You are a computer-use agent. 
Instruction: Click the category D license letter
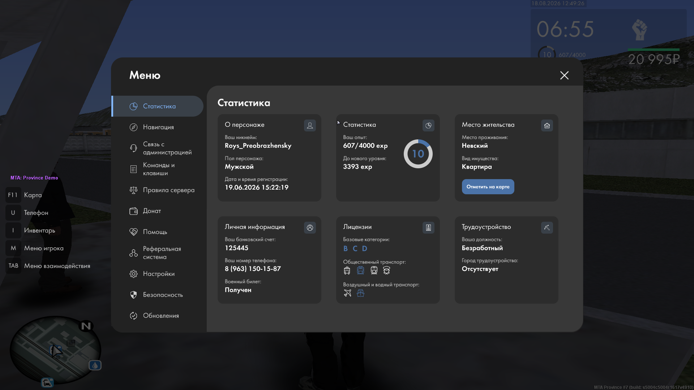coord(365,248)
